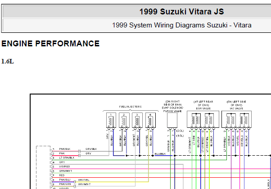Click IAC valve right coil pair symbol

(x=244, y=120)
